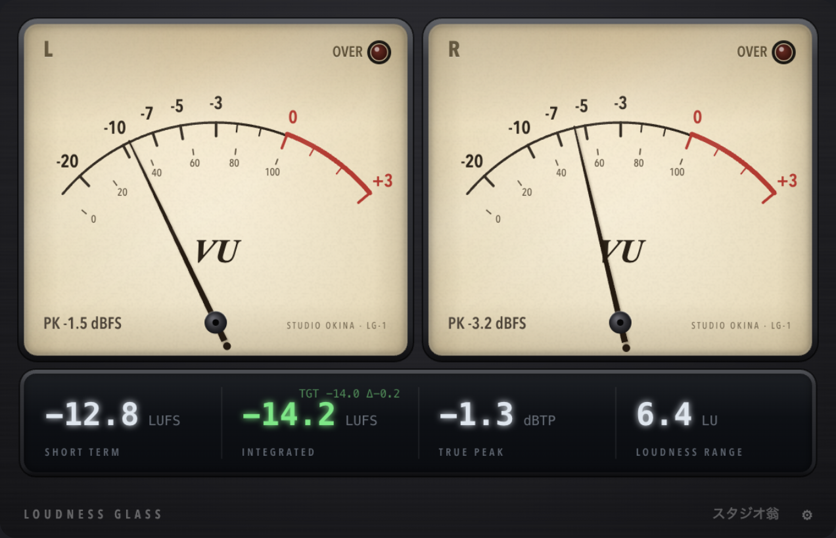Click the right meter red +3 mark
836x538 pixels.
point(787,181)
